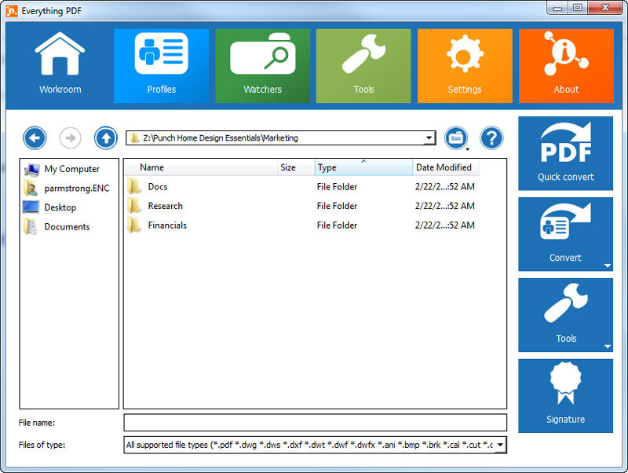Expand the Convert button's dropdown arrow
The image size is (628, 473).
(x=607, y=266)
